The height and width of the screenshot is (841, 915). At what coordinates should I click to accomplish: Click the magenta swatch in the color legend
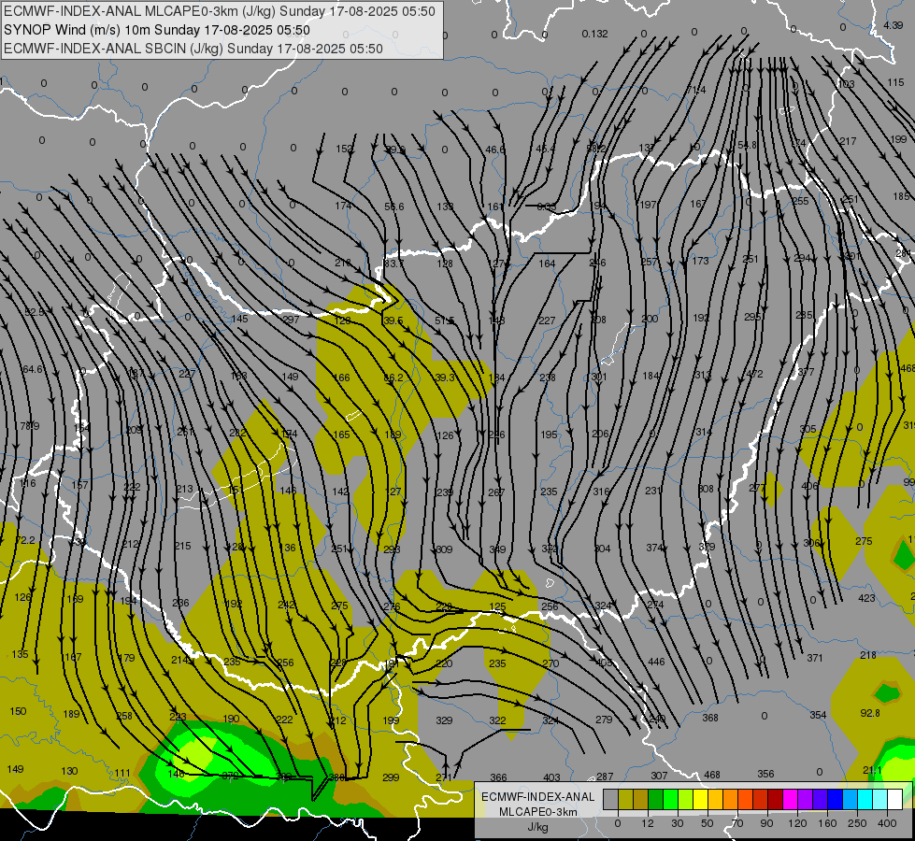pos(791,799)
